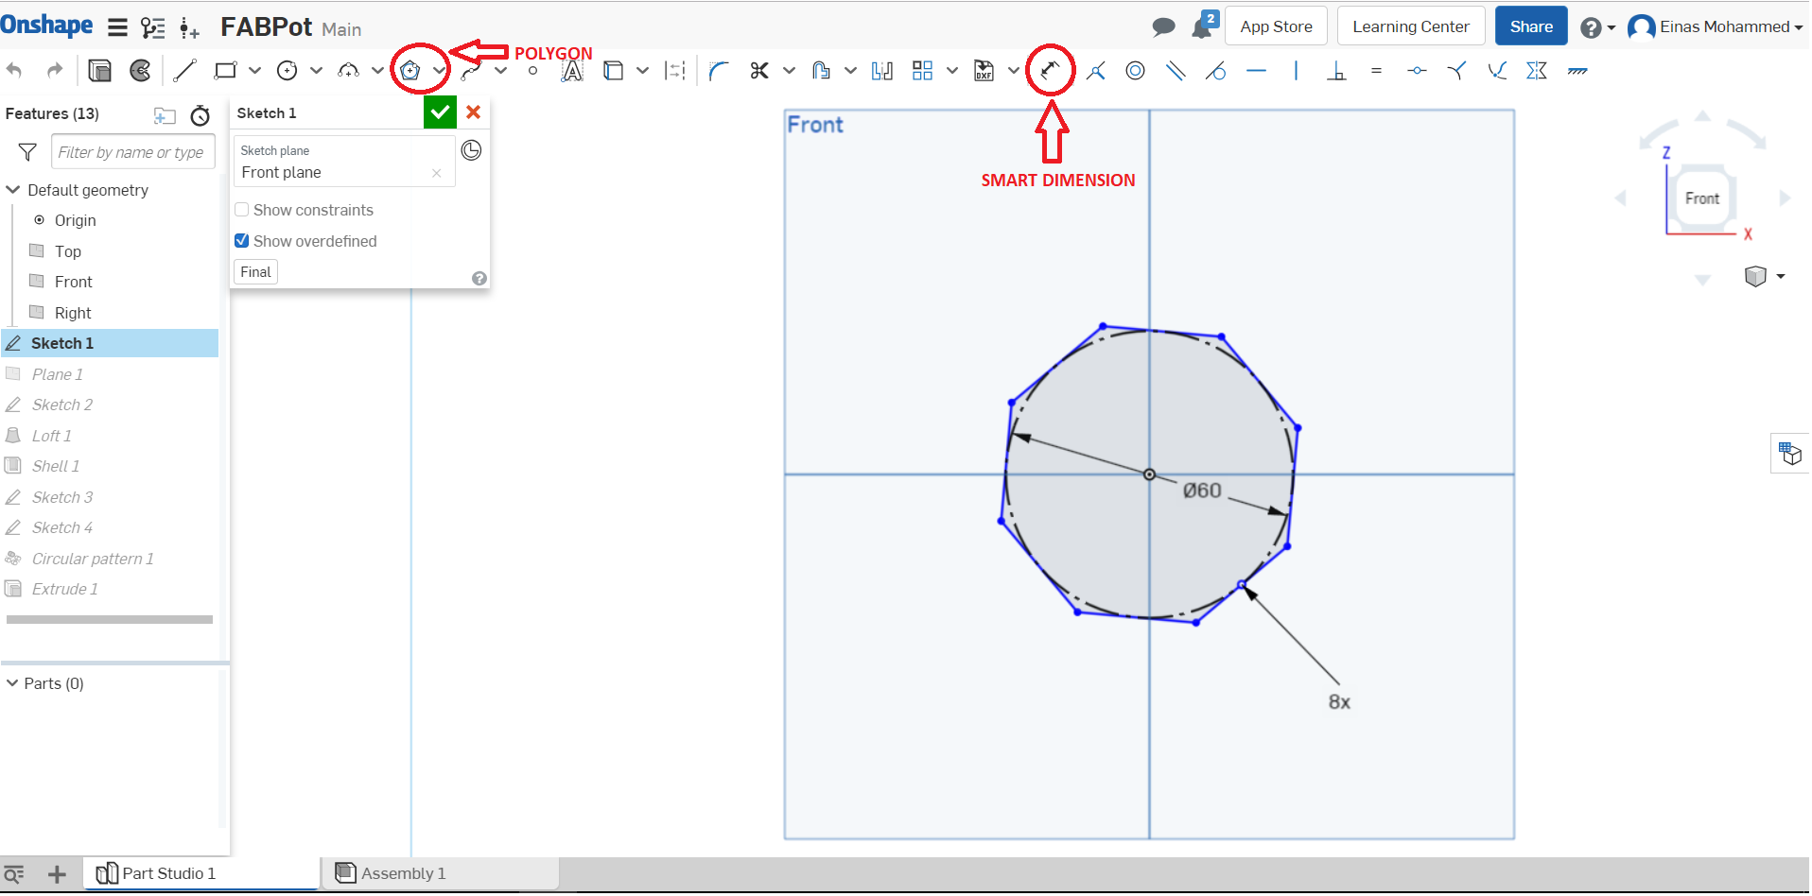Cancel Sketch 1 with the red X

click(474, 112)
